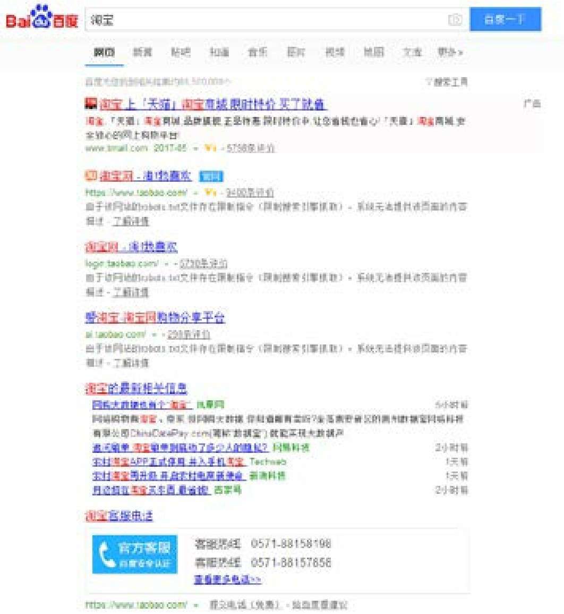Expand the 更多 tab menu
Viewport: 564px width, 614px height.
click(x=450, y=52)
